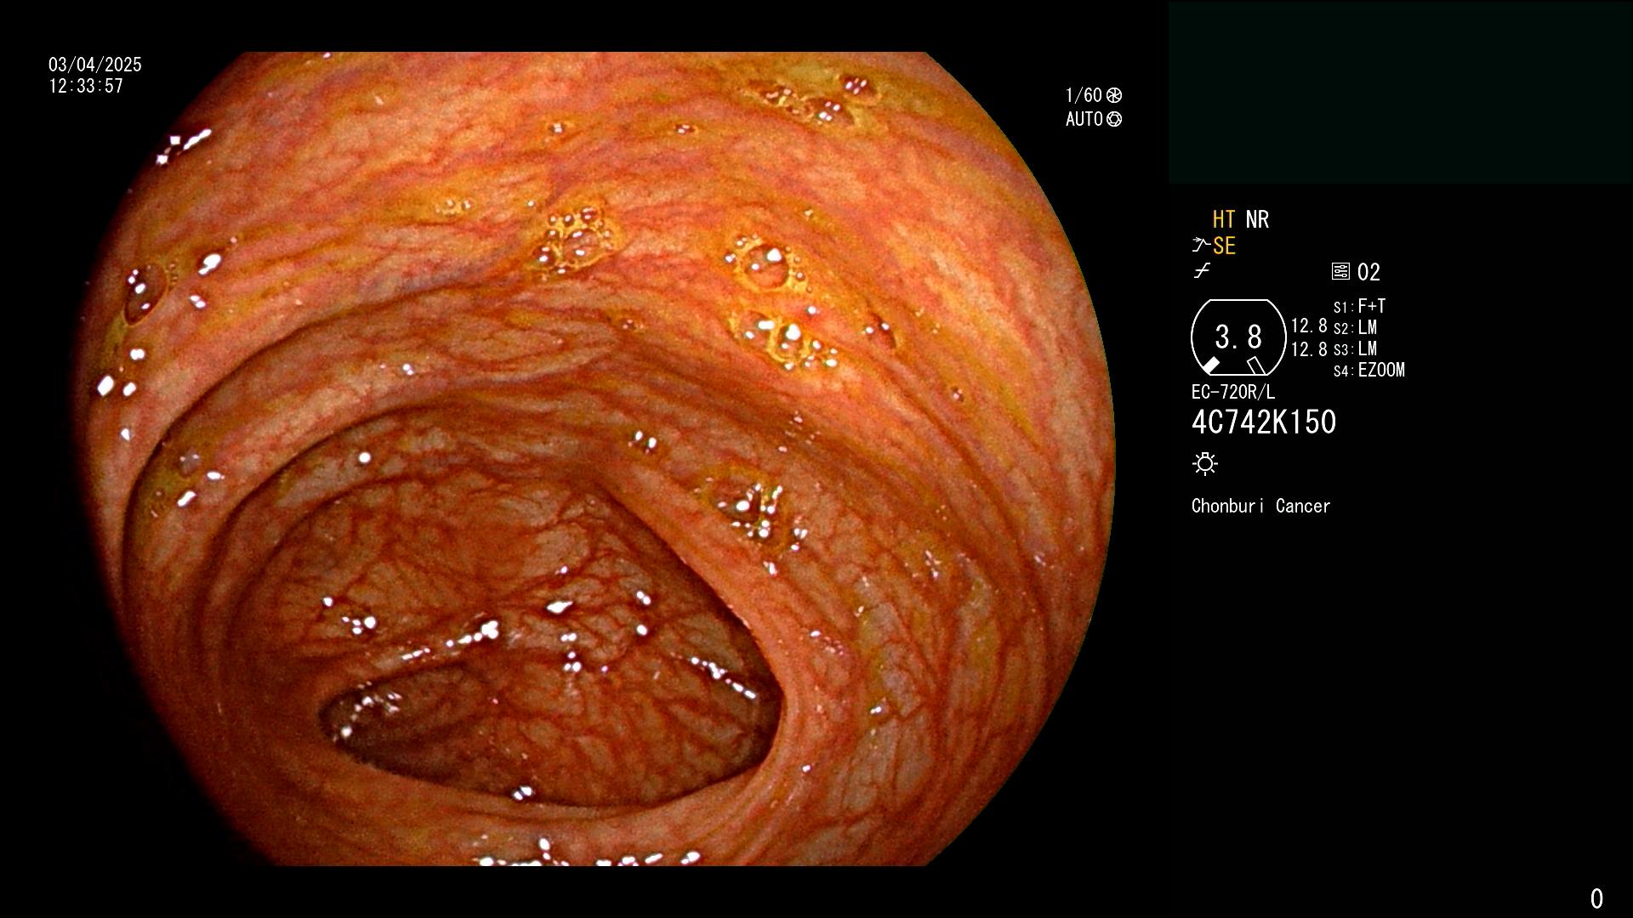1633x918 pixels.
Task: Click the 4C742K150 serial number
Action: pos(1264,422)
